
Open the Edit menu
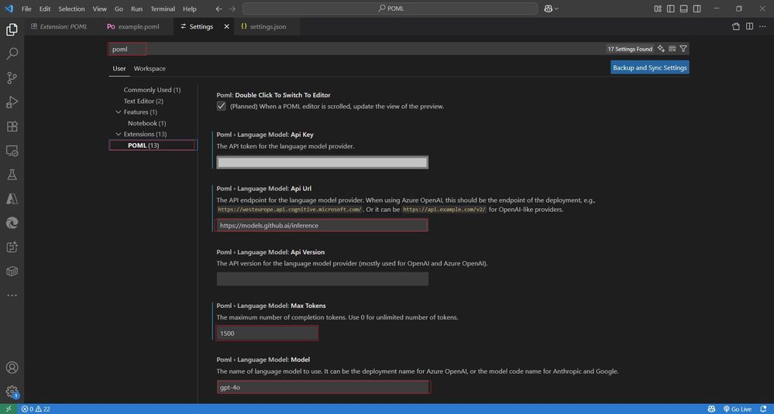[45, 9]
